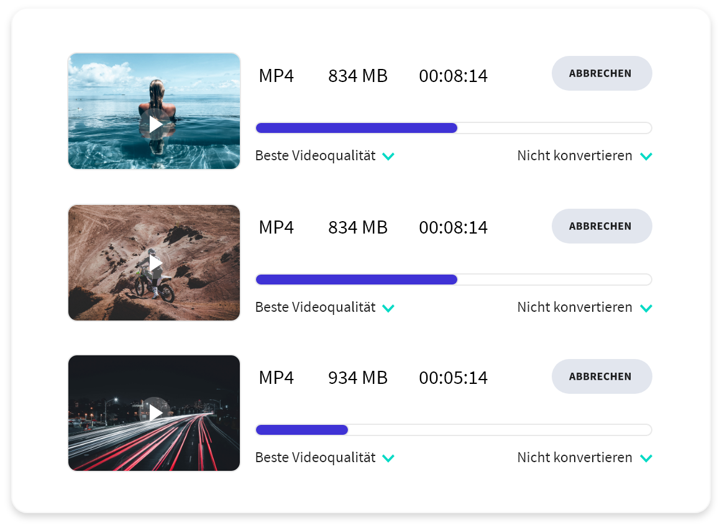Click the dirt bike download's progress bar
This screenshot has height=528, width=722.
454,280
